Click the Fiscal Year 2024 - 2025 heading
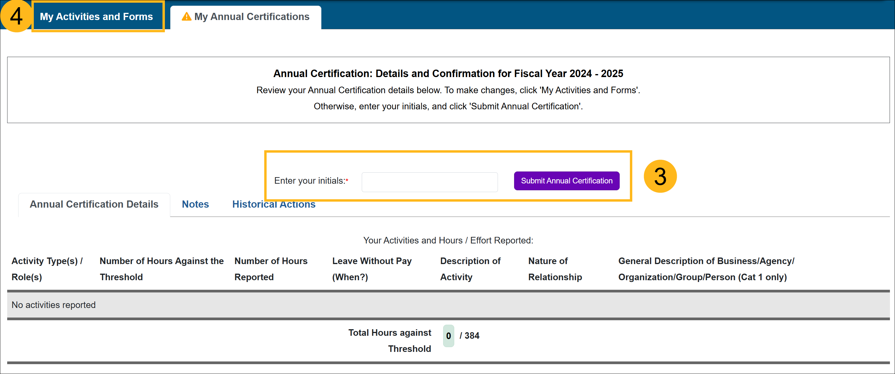This screenshot has height=374, width=895. [x=448, y=73]
